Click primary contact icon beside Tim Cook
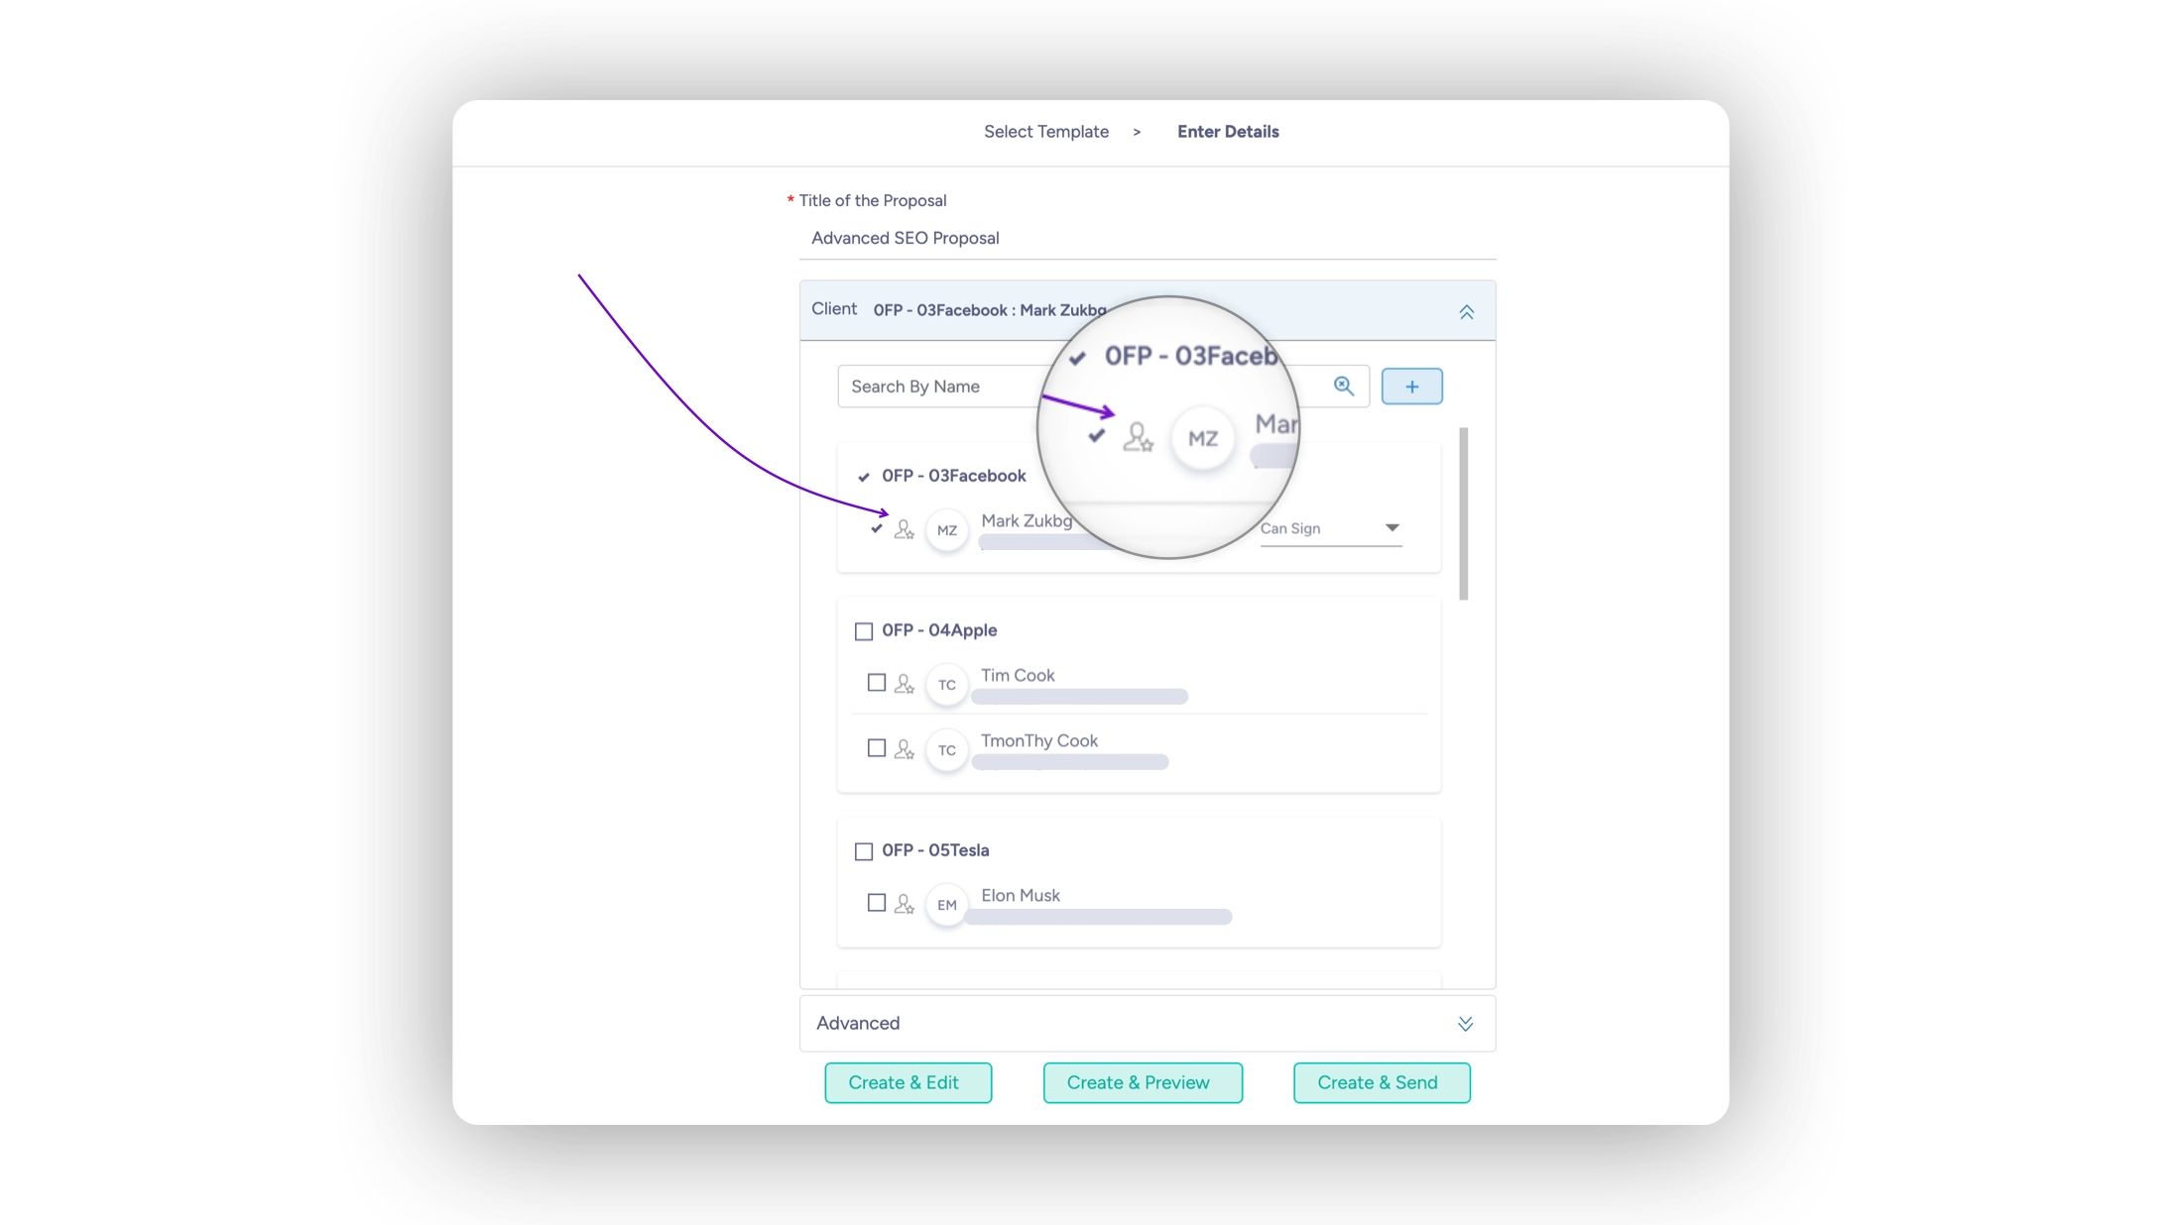Viewport: 2182px width, 1225px height. click(x=904, y=684)
